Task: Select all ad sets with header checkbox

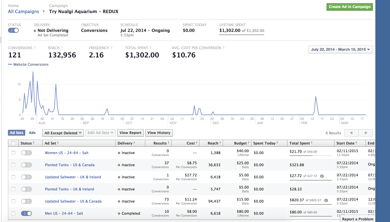Action: [13, 143]
